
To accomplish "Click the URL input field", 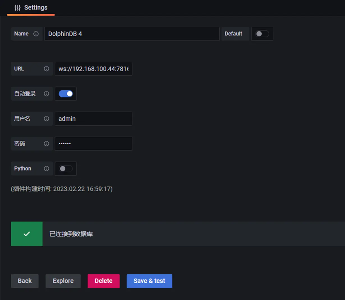I will pos(93,69).
